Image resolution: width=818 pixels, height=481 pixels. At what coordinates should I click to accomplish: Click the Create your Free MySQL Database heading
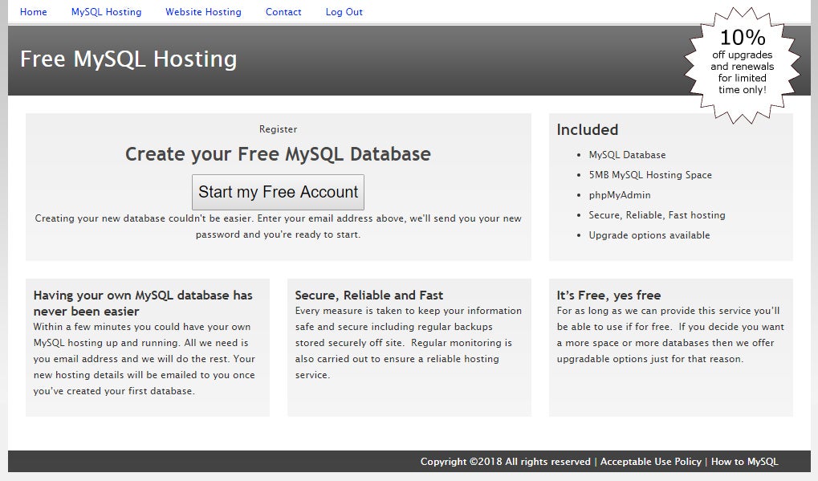click(x=278, y=154)
